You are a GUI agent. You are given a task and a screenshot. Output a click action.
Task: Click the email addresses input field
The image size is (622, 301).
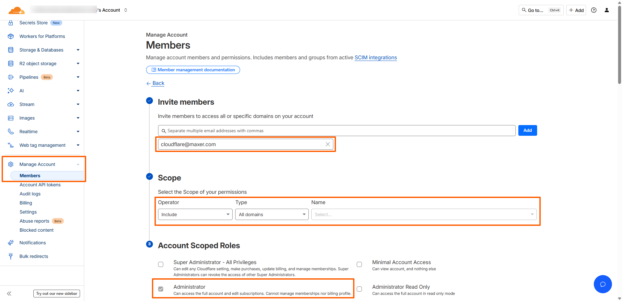(337, 131)
